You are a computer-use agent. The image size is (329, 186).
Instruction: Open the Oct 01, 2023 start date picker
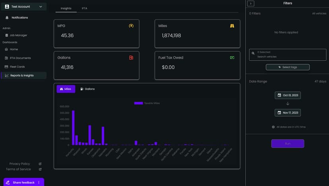288,95
